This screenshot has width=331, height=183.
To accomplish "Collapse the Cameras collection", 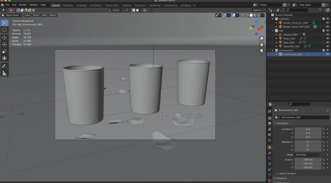I will click(x=273, y=19).
